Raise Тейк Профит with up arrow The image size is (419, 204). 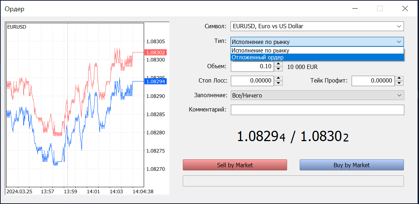(400, 78)
